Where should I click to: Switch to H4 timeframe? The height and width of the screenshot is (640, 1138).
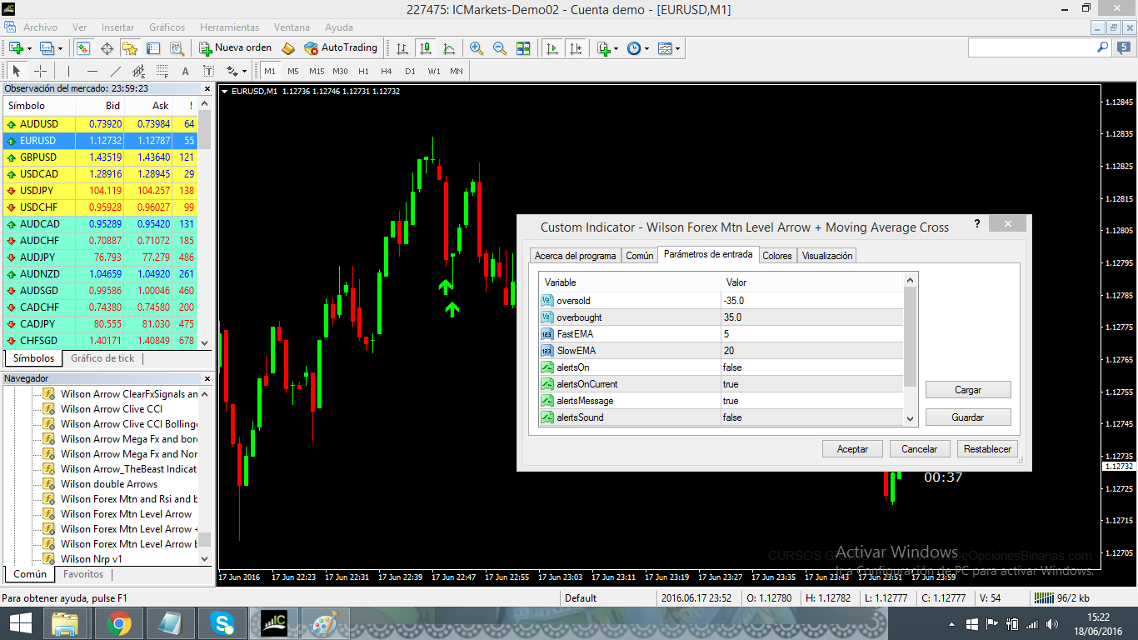pos(387,71)
